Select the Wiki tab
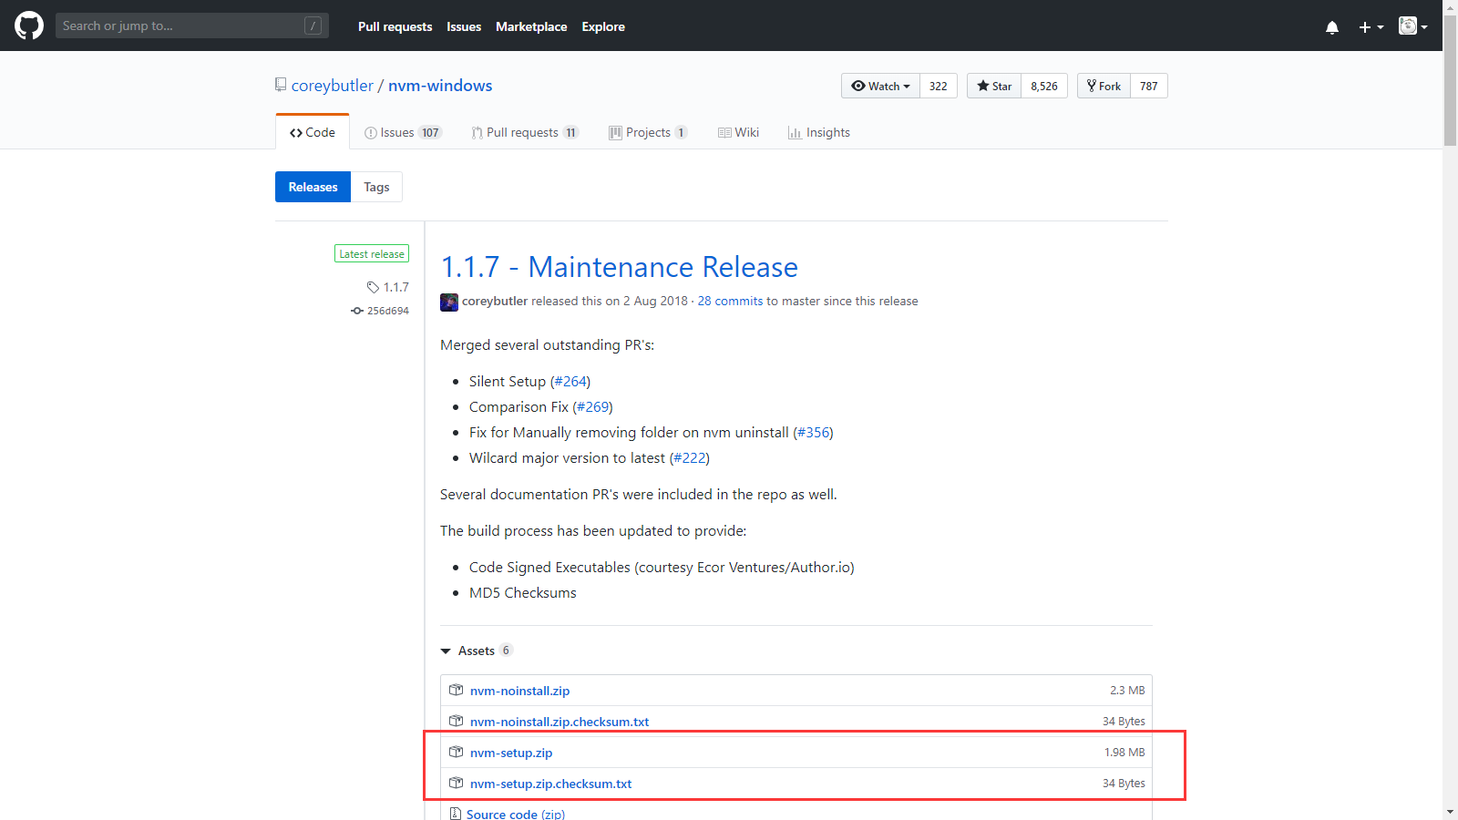1458x820 pixels. coord(738,132)
